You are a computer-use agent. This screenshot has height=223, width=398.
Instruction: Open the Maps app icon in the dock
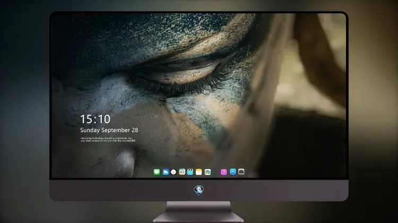[x=182, y=172]
